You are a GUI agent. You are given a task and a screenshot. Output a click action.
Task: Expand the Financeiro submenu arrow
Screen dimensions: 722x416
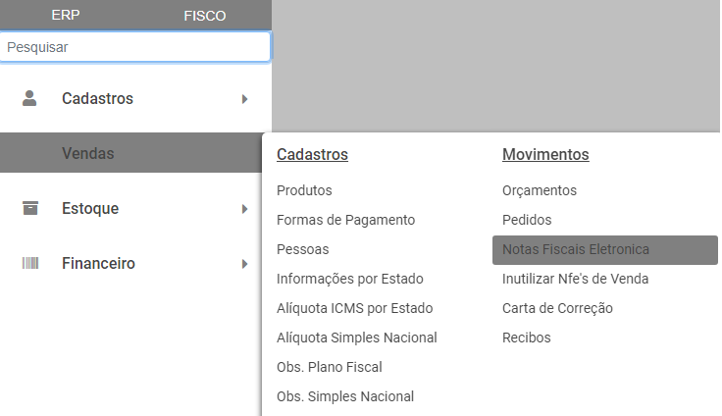pyautogui.click(x=244, y=264)
